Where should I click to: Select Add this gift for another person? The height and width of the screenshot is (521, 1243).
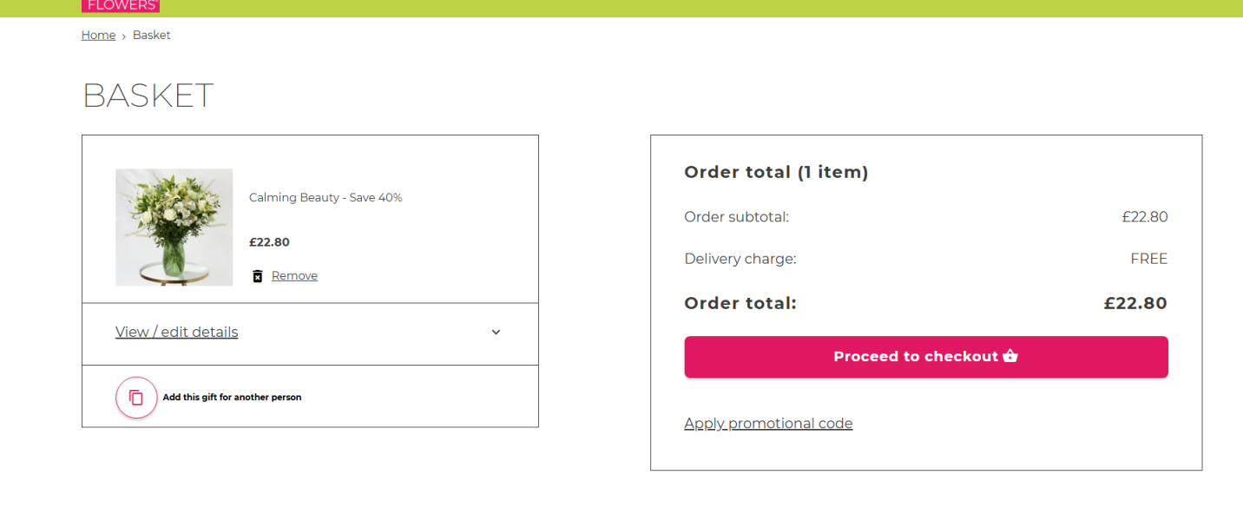(232, 398)
